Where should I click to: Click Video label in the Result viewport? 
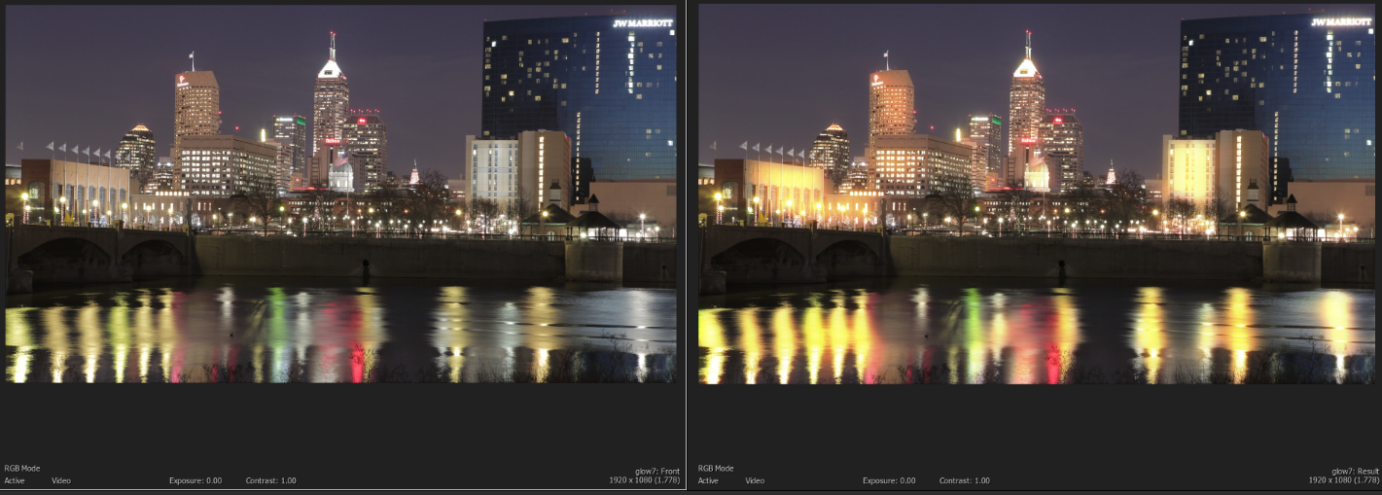pyautogui.click(x=755, y=480)
